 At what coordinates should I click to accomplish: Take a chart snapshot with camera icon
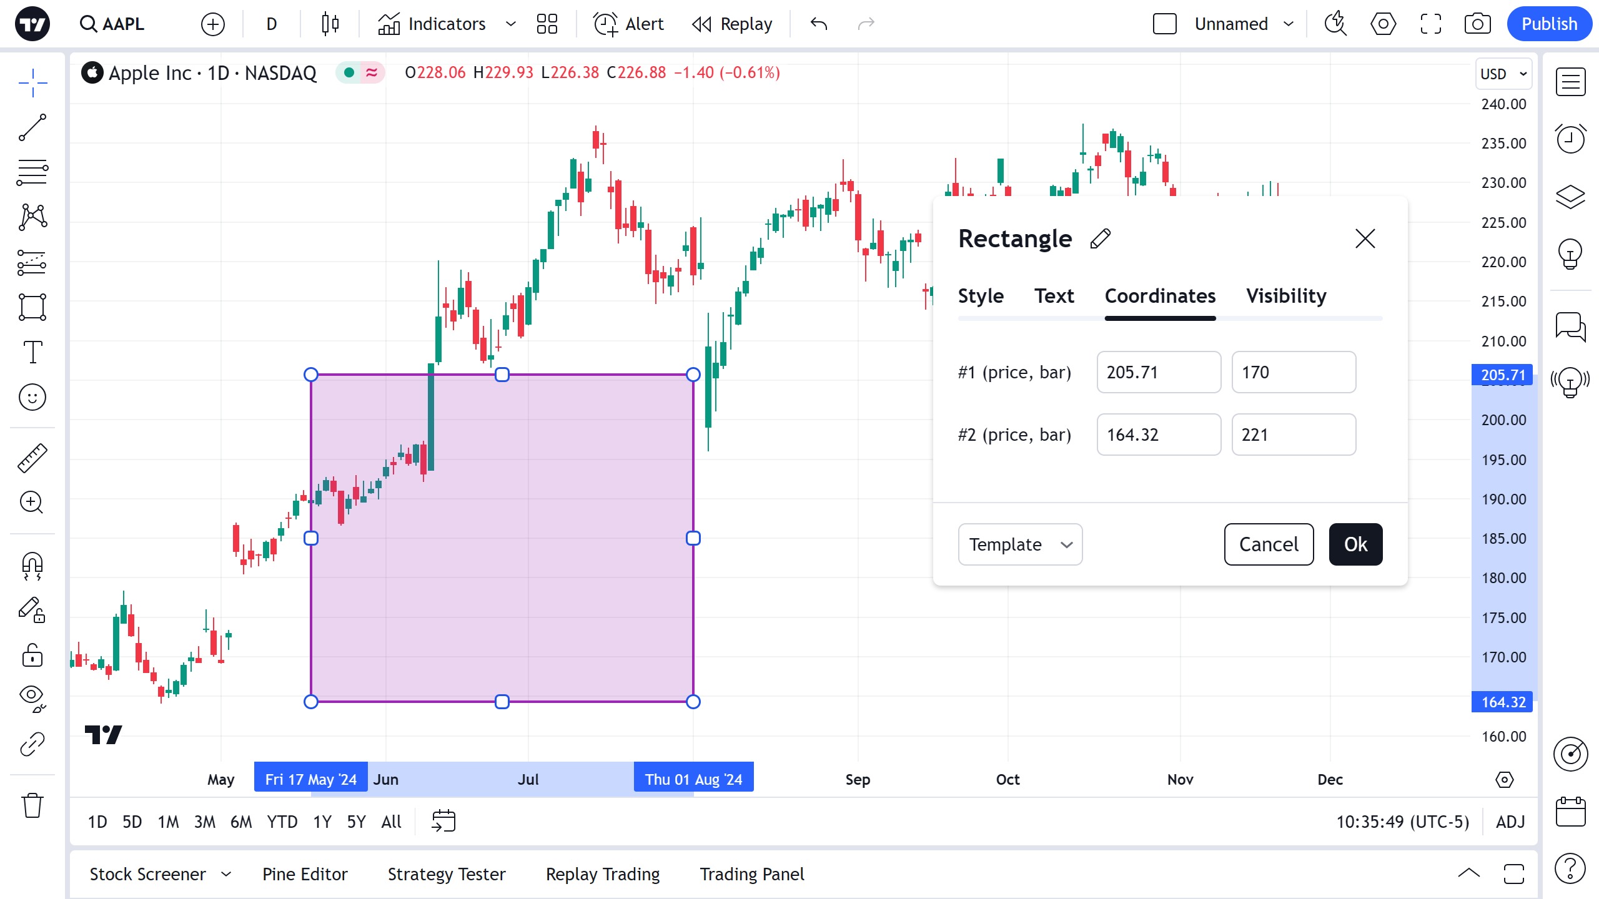(x=1477, y=24)
